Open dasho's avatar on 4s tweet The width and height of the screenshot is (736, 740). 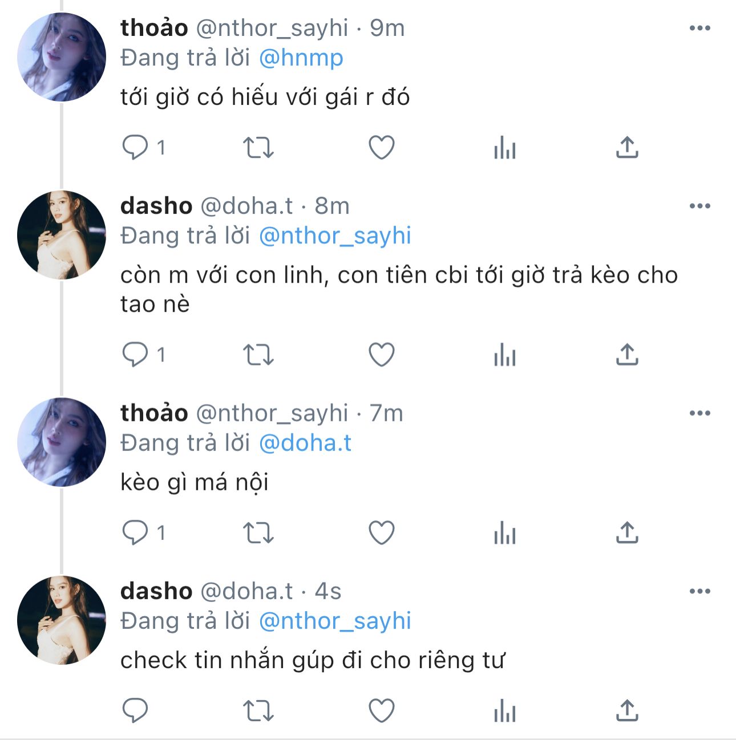pyautogui.click(x=62, y=620)
